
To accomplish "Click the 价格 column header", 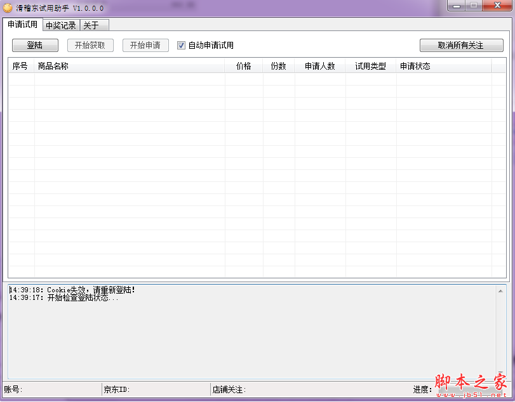I will coord(244,65).
